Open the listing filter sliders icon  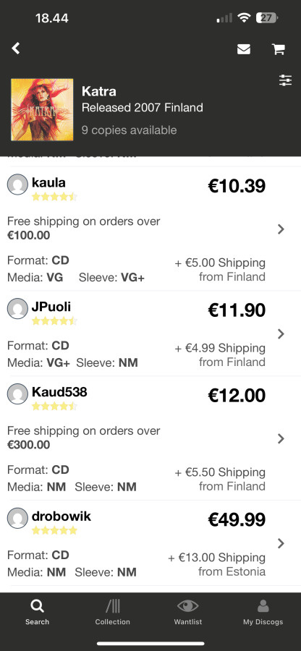tap(286, 80)
